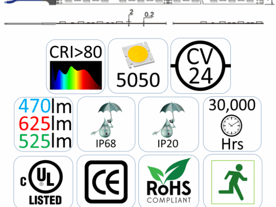The width and height of the screenshot is (276, 207).
Task: Click the RoHS Compliant leaf logo
Action: [x=168, y=182]
